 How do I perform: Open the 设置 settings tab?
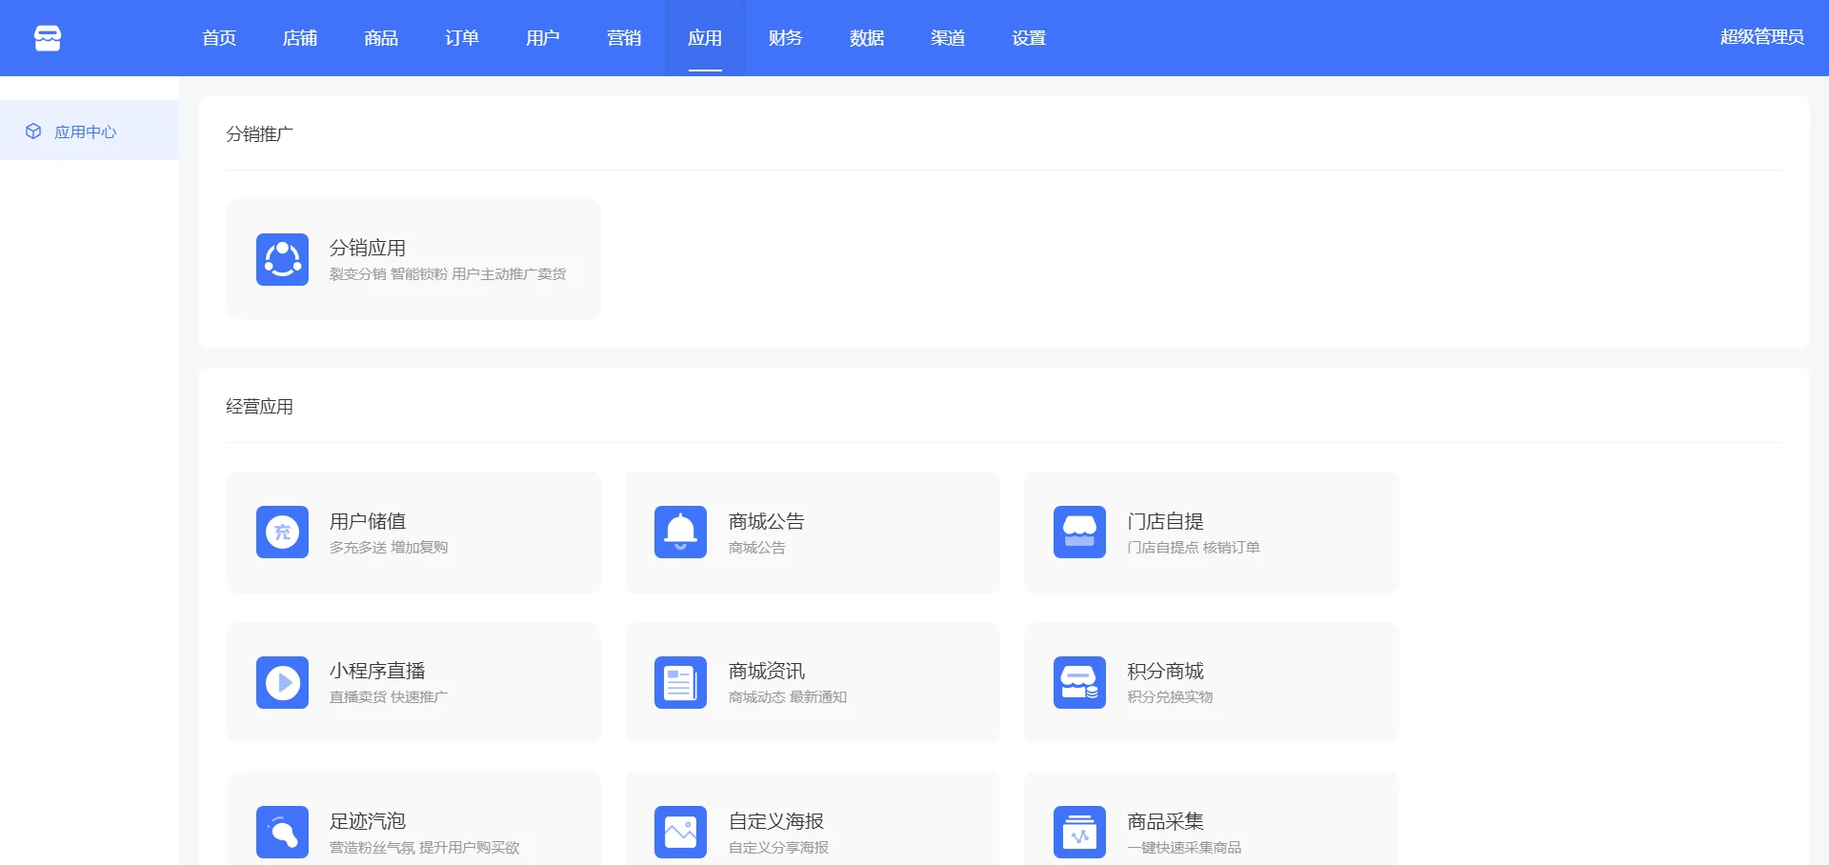point(1029,38)
